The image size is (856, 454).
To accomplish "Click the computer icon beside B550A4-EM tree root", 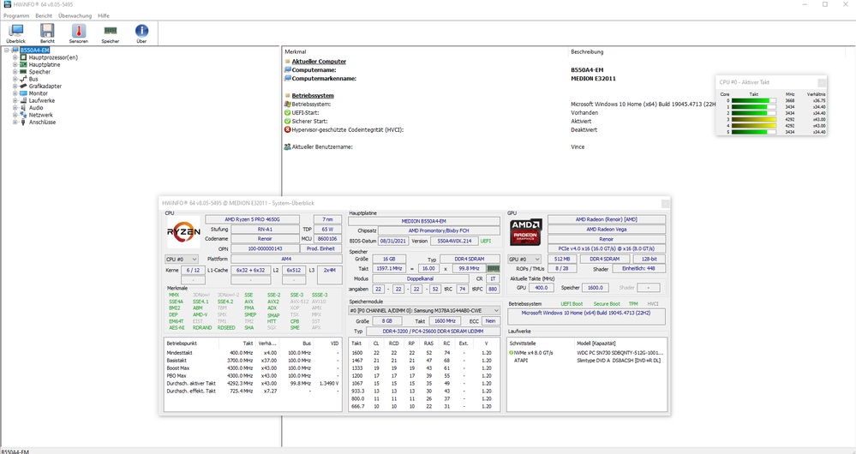I will 15,51.
